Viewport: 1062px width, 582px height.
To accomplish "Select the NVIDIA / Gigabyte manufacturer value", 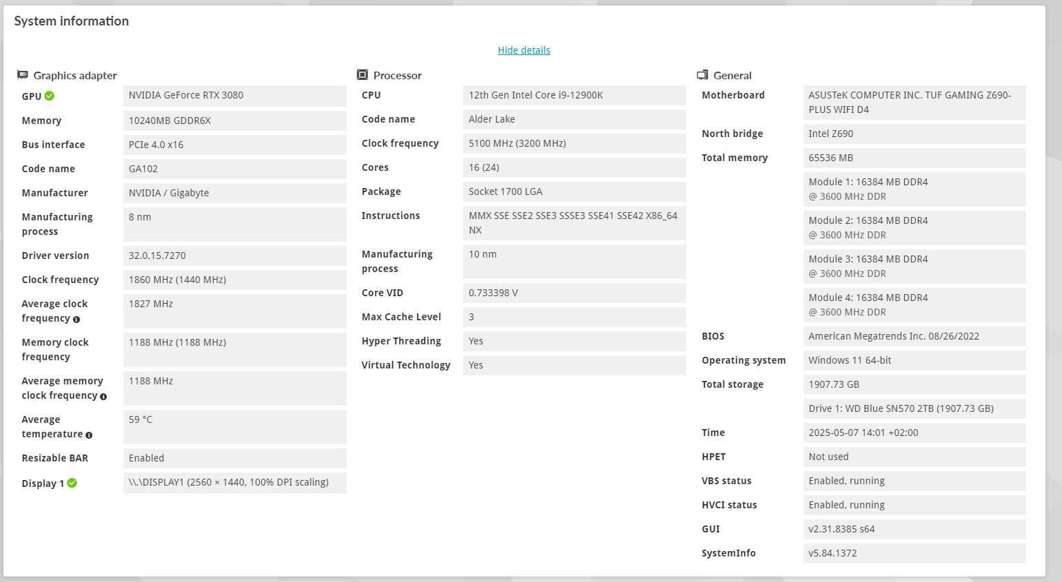I will point(234,193).
